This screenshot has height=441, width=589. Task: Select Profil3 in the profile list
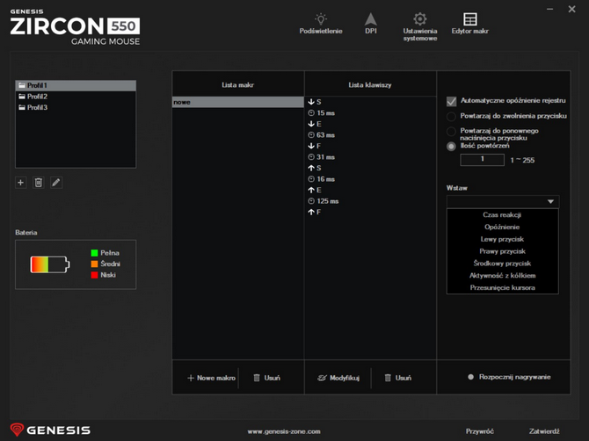click(x=76, y=107)
